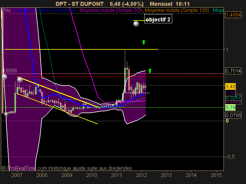Click the alert bell at the 2007 channel start
Image resolution: width=246 pixels, height=184 pixels.
(20, 79)
